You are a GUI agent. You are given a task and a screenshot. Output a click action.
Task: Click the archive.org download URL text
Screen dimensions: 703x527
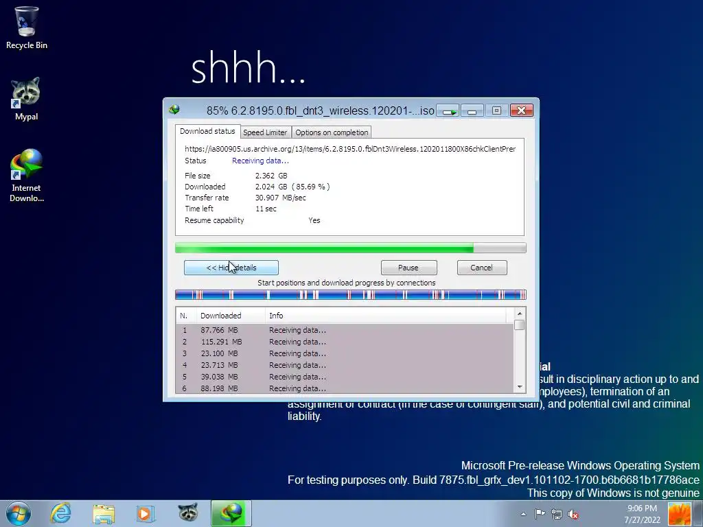[x=350, y=149]
